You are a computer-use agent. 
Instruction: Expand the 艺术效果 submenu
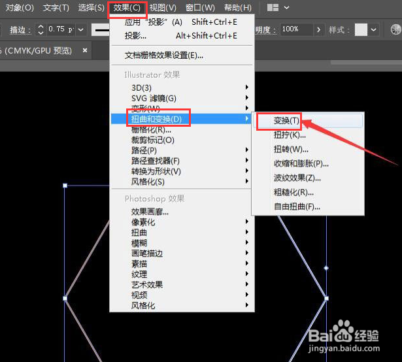[181, 285]
